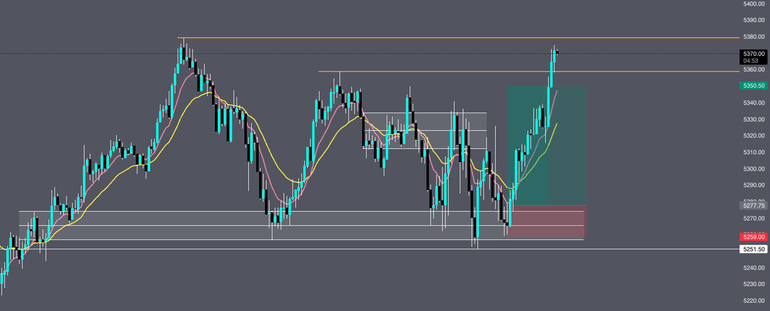Click the 5360.00 price scale label
770x311 pixels.
pos(753,70)
